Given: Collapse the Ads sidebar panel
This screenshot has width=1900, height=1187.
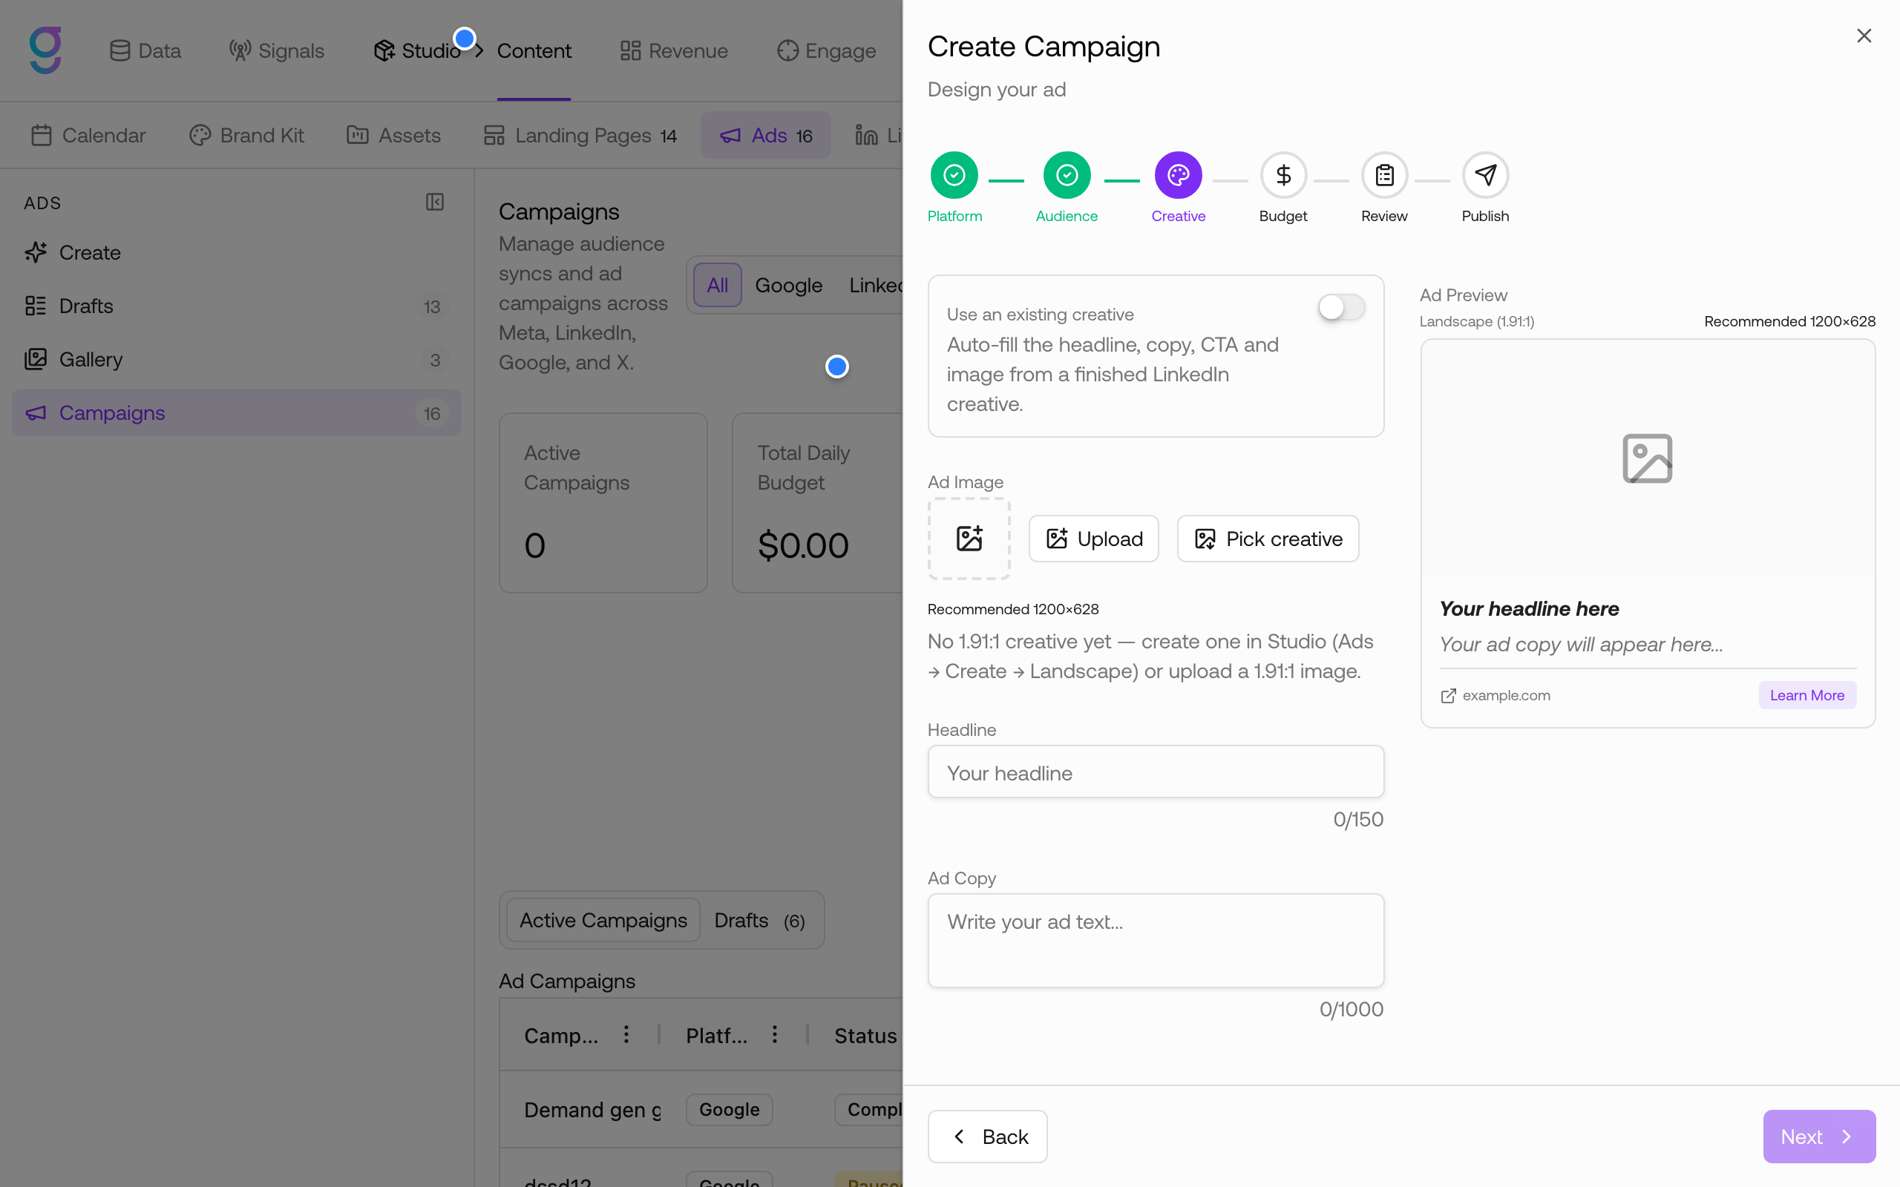Looking at the screenshot, I should point(435,203).
